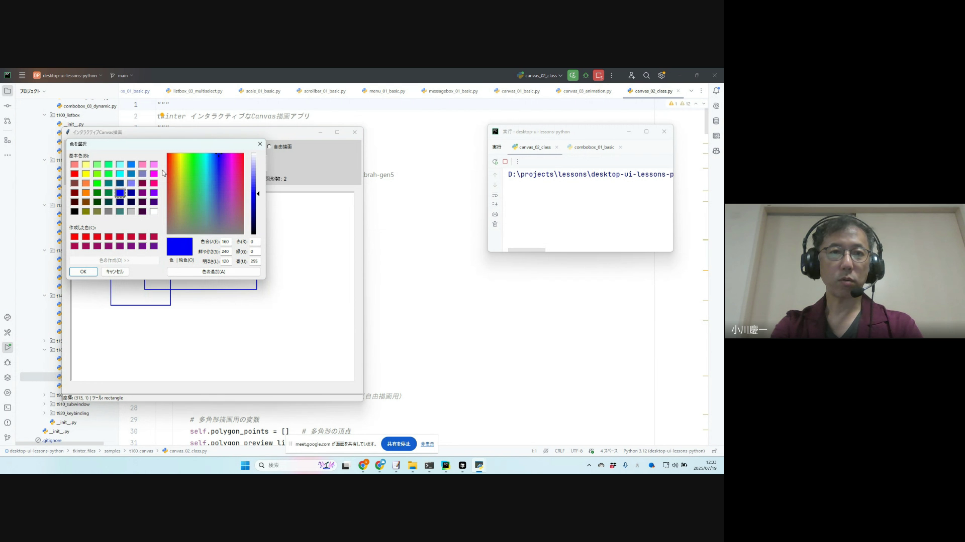The width and height of the screenshot is (965, 542).
Task: Open the Search Everywhere magnifier icon
Action: coord(646,76)
